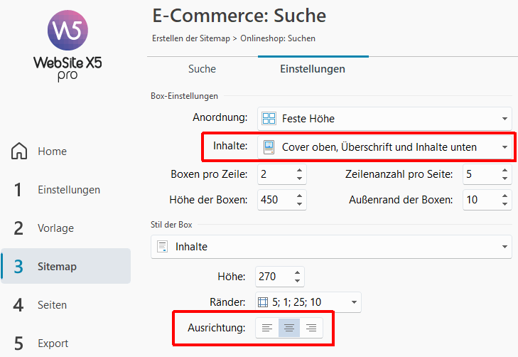Select center text alignment

289,328
